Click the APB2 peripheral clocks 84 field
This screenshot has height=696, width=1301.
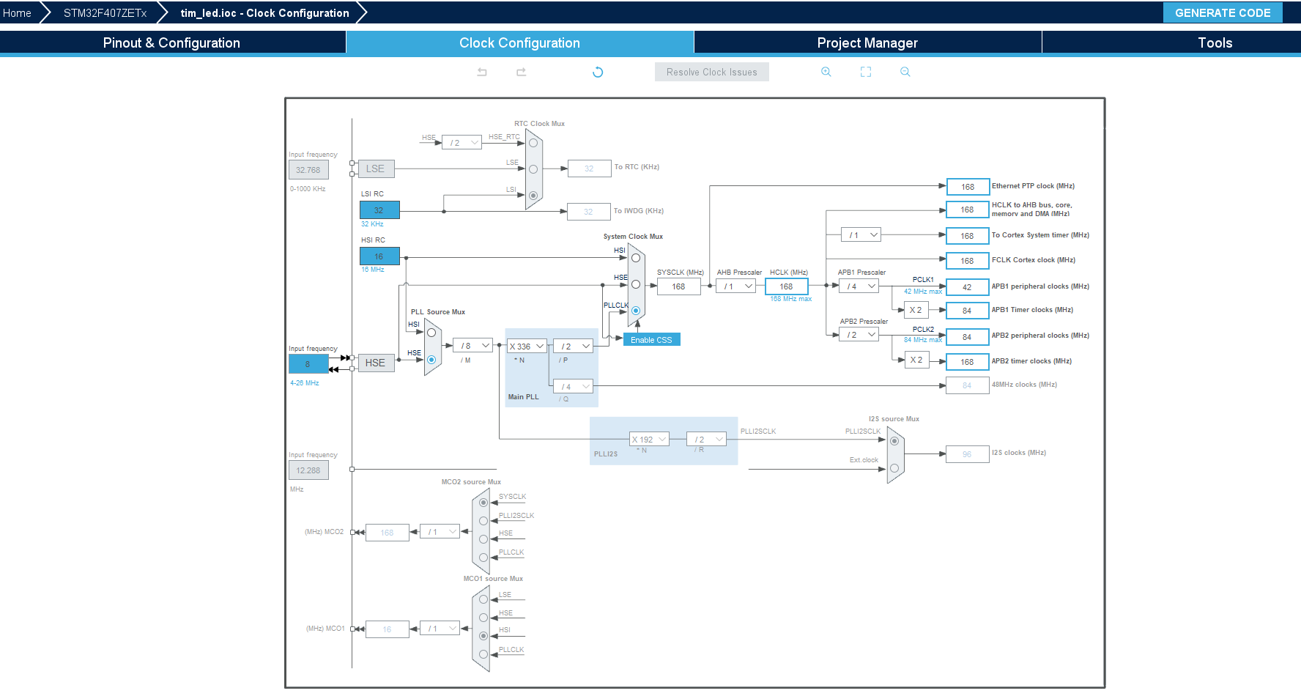967,337
